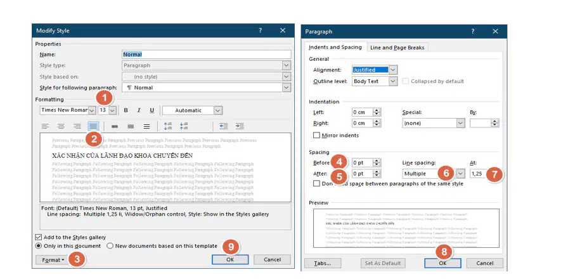Click By indentation spinner arrows

(x=495, y=123)
